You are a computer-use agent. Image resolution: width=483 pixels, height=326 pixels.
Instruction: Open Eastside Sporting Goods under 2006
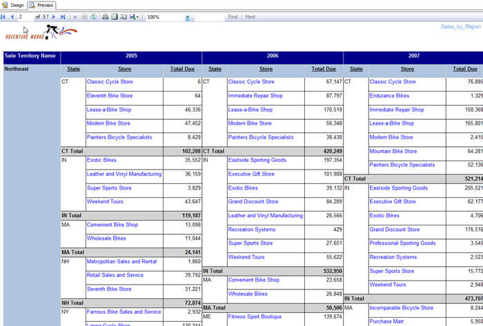[x=257, y=160]
